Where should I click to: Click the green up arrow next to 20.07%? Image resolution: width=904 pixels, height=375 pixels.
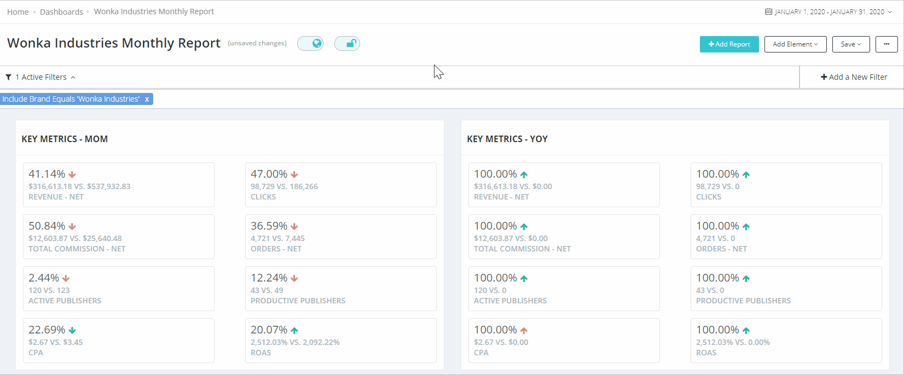[294, 330]
